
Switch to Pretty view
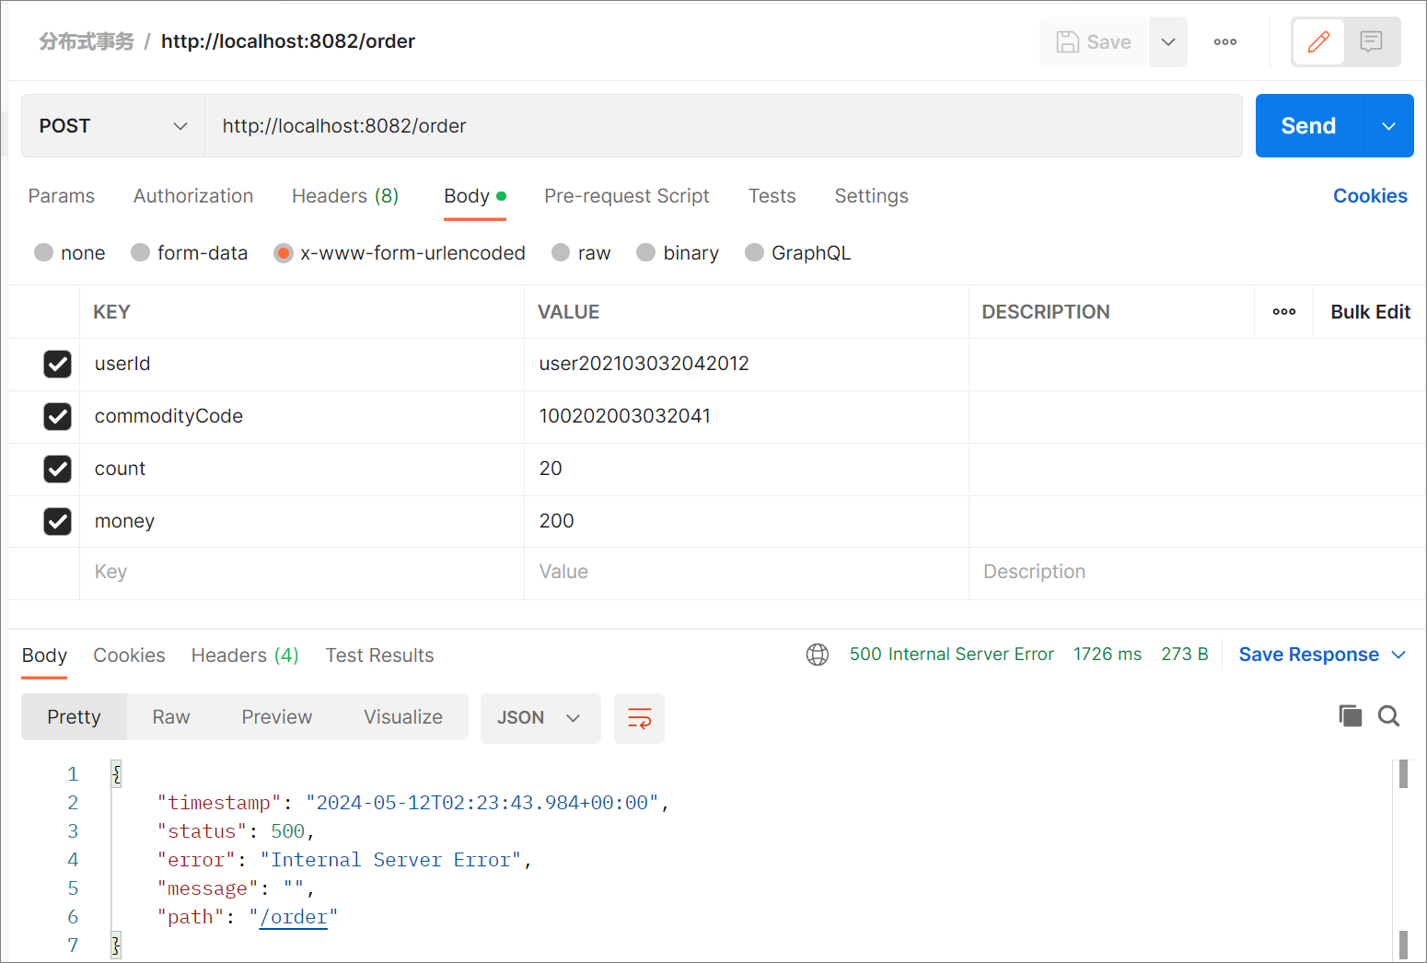[74, 717]
